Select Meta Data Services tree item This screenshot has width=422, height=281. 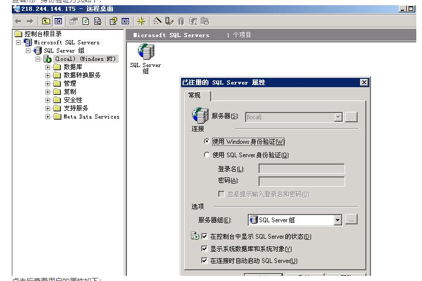click(x=91, y=117)
